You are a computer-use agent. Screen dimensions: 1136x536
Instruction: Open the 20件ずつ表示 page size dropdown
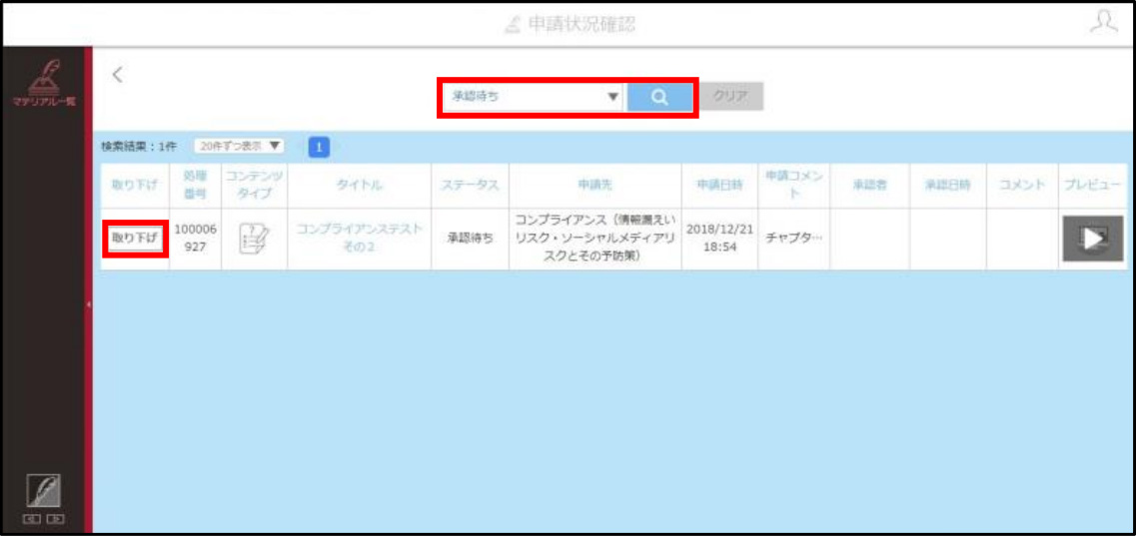pos(239,146)
